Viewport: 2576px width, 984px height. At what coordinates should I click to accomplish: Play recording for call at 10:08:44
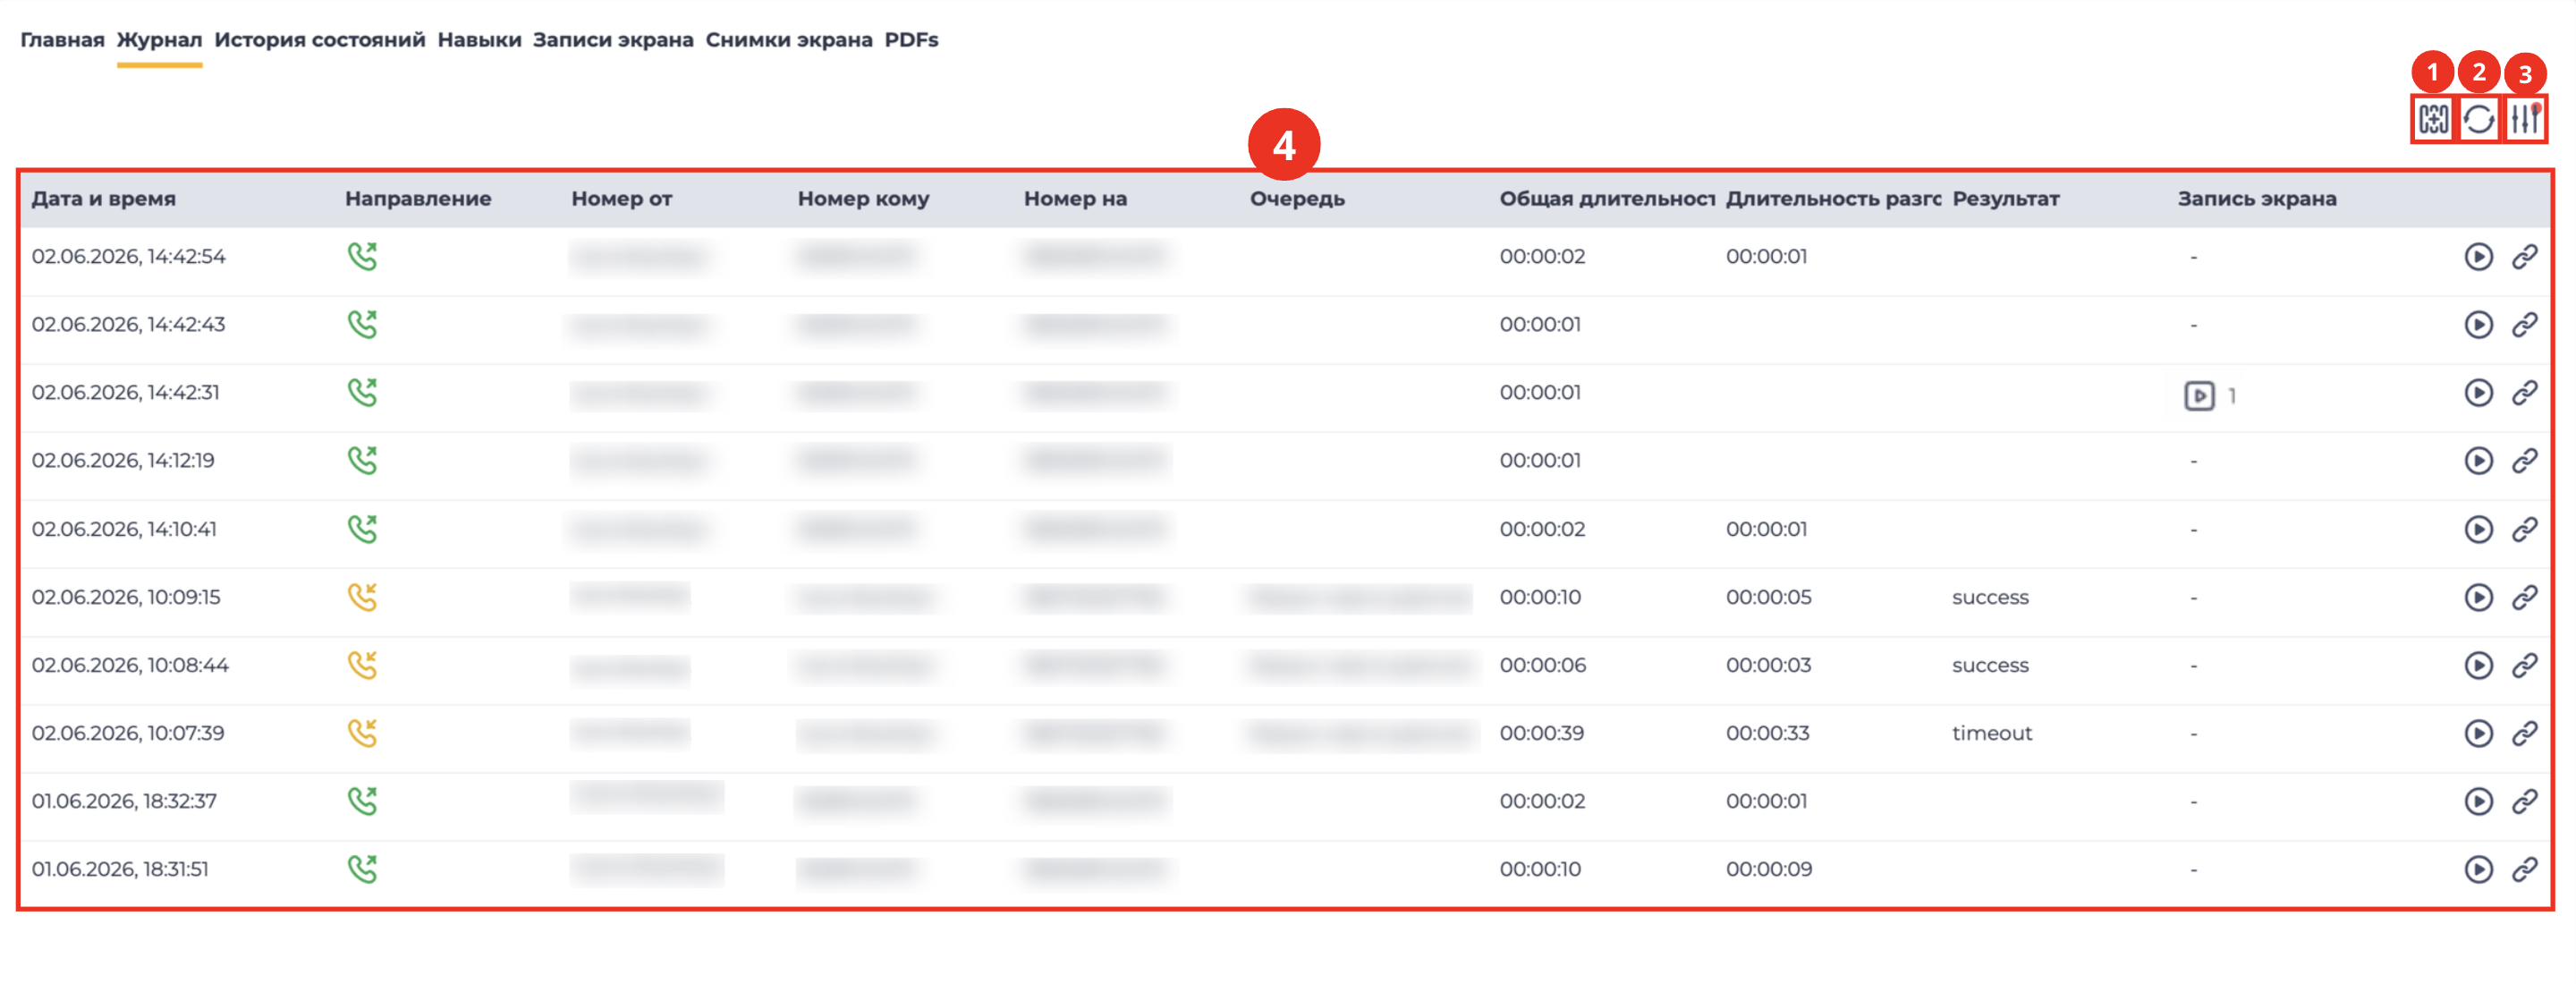[2478, 665]
